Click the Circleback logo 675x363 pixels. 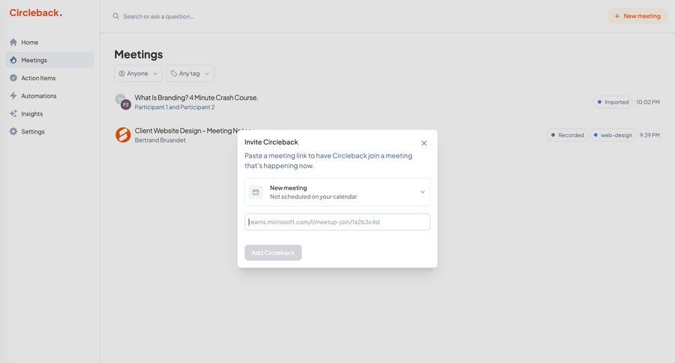(x=36, y=13)
